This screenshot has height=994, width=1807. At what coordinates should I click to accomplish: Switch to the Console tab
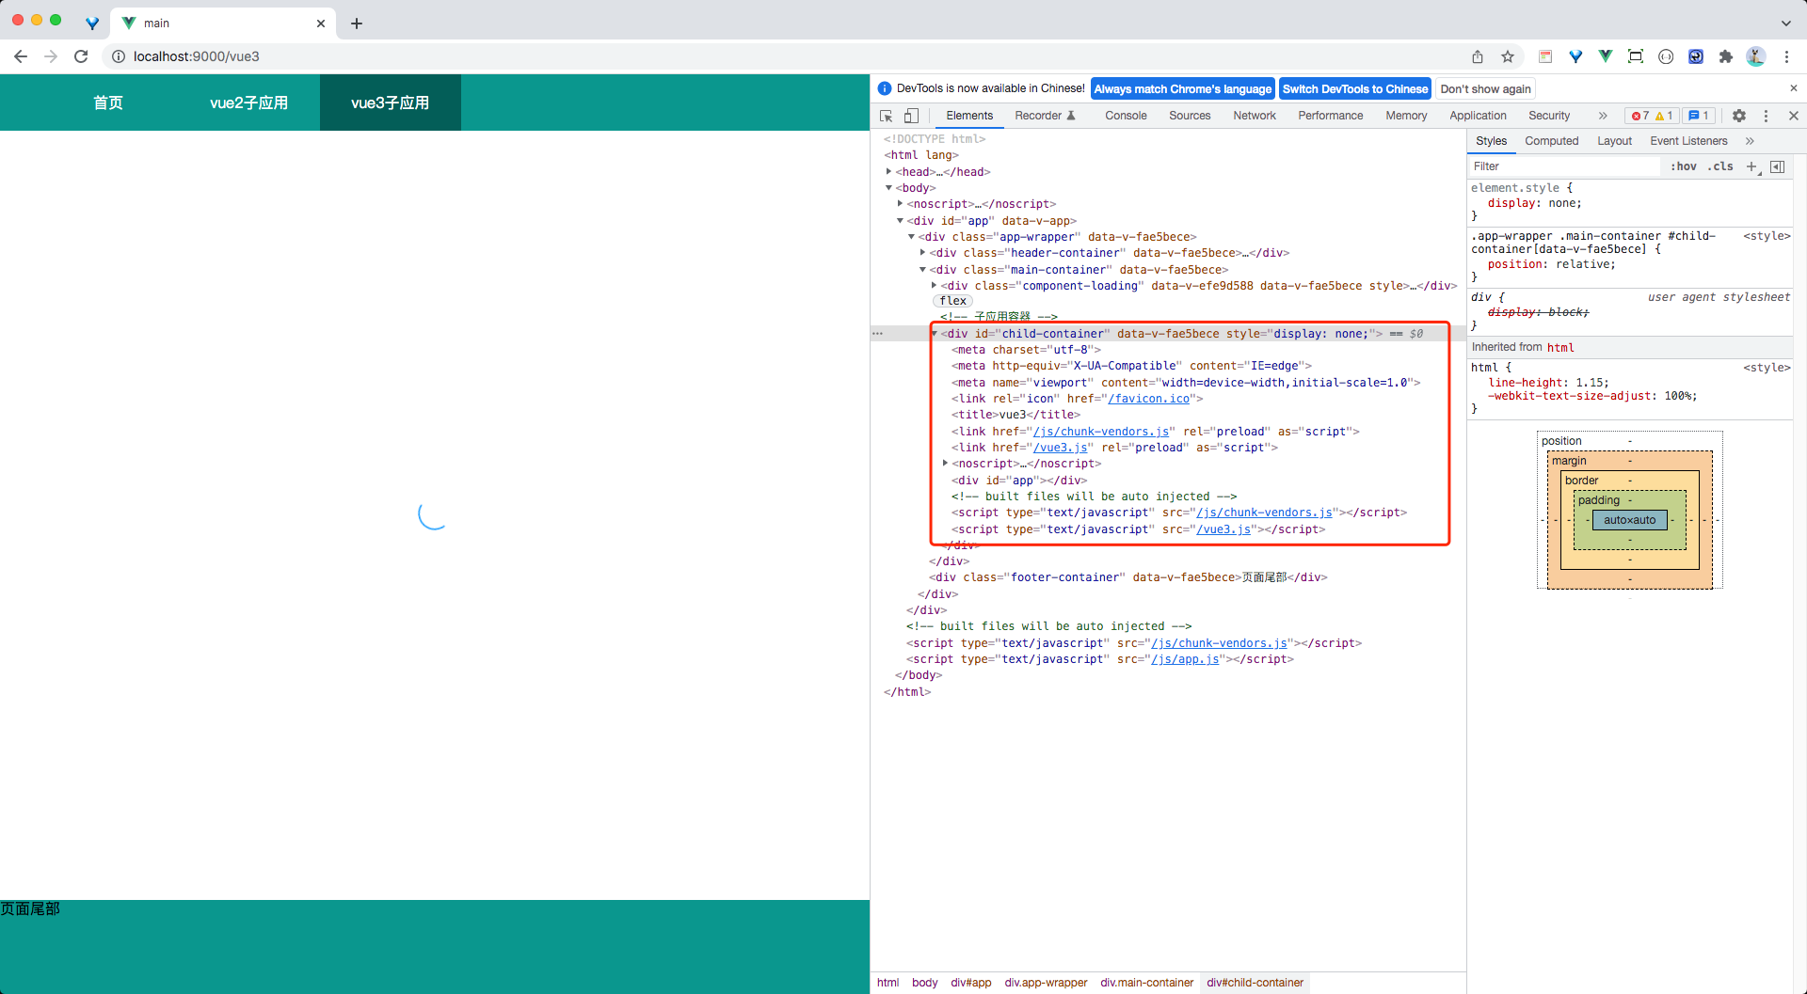(1126, 116)
